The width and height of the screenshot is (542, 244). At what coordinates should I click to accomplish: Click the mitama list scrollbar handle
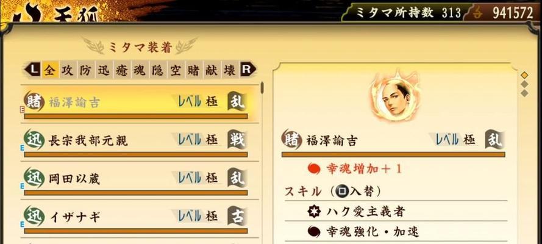tap(262, 88)
